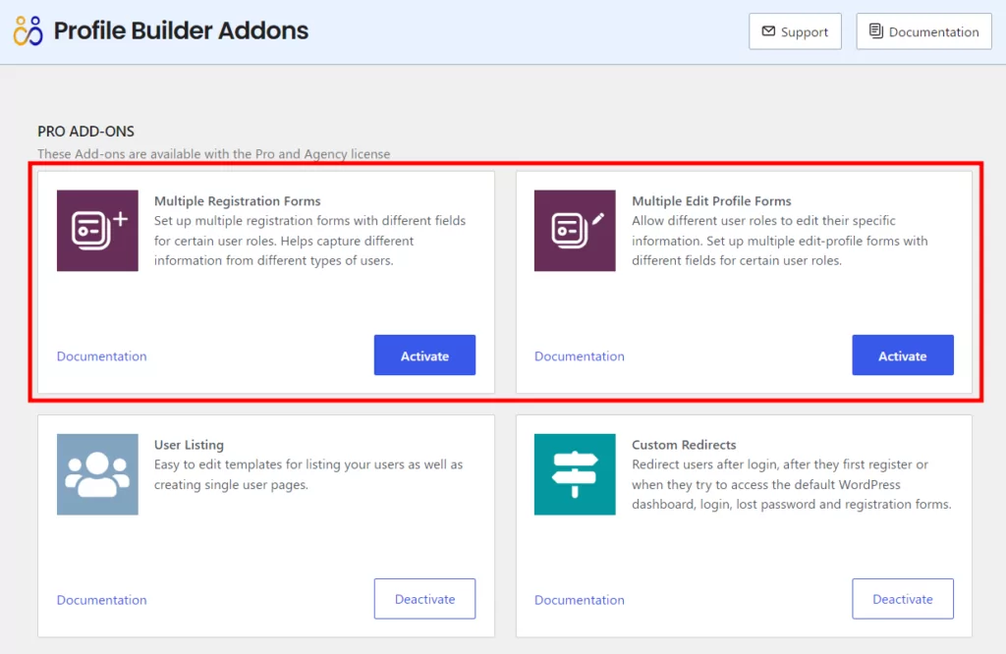Viewport: 1006px width, 654px height.
Task: Open Documentation link for Custom Redirects
Action: pyautogui.click(x=580, y=599)
